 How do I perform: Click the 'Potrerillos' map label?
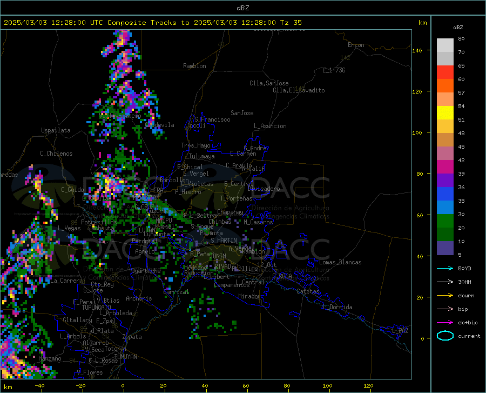click(x=99, y=222)
